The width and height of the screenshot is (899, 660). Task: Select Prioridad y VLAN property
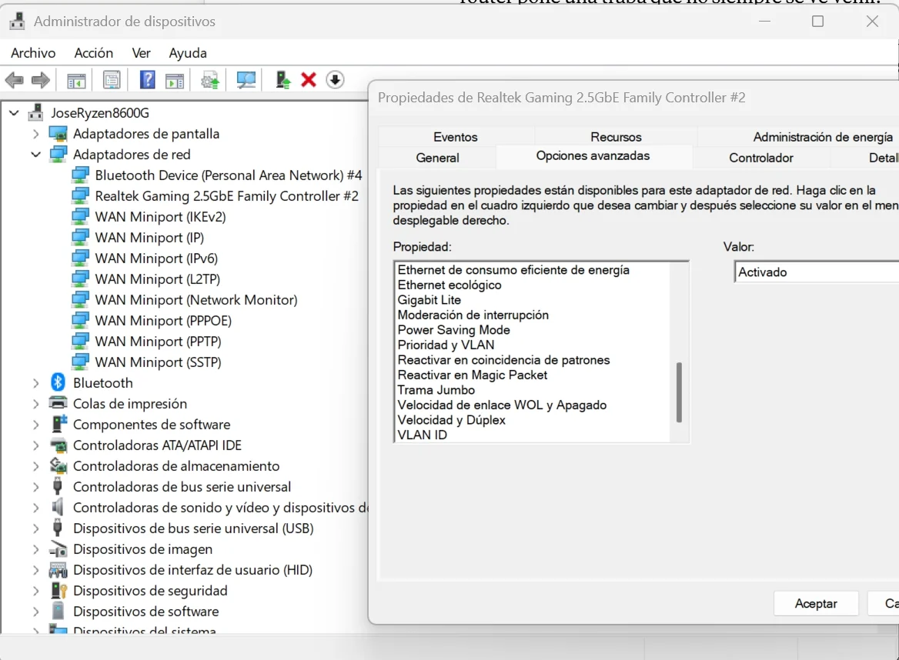point(446,345)
